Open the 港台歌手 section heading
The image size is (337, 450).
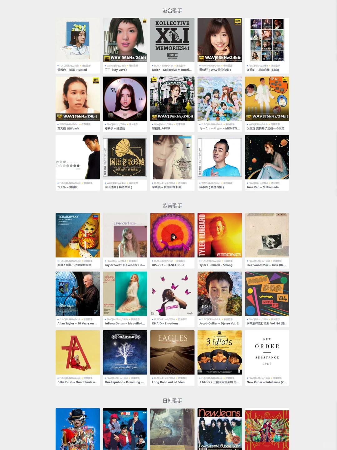172,11
